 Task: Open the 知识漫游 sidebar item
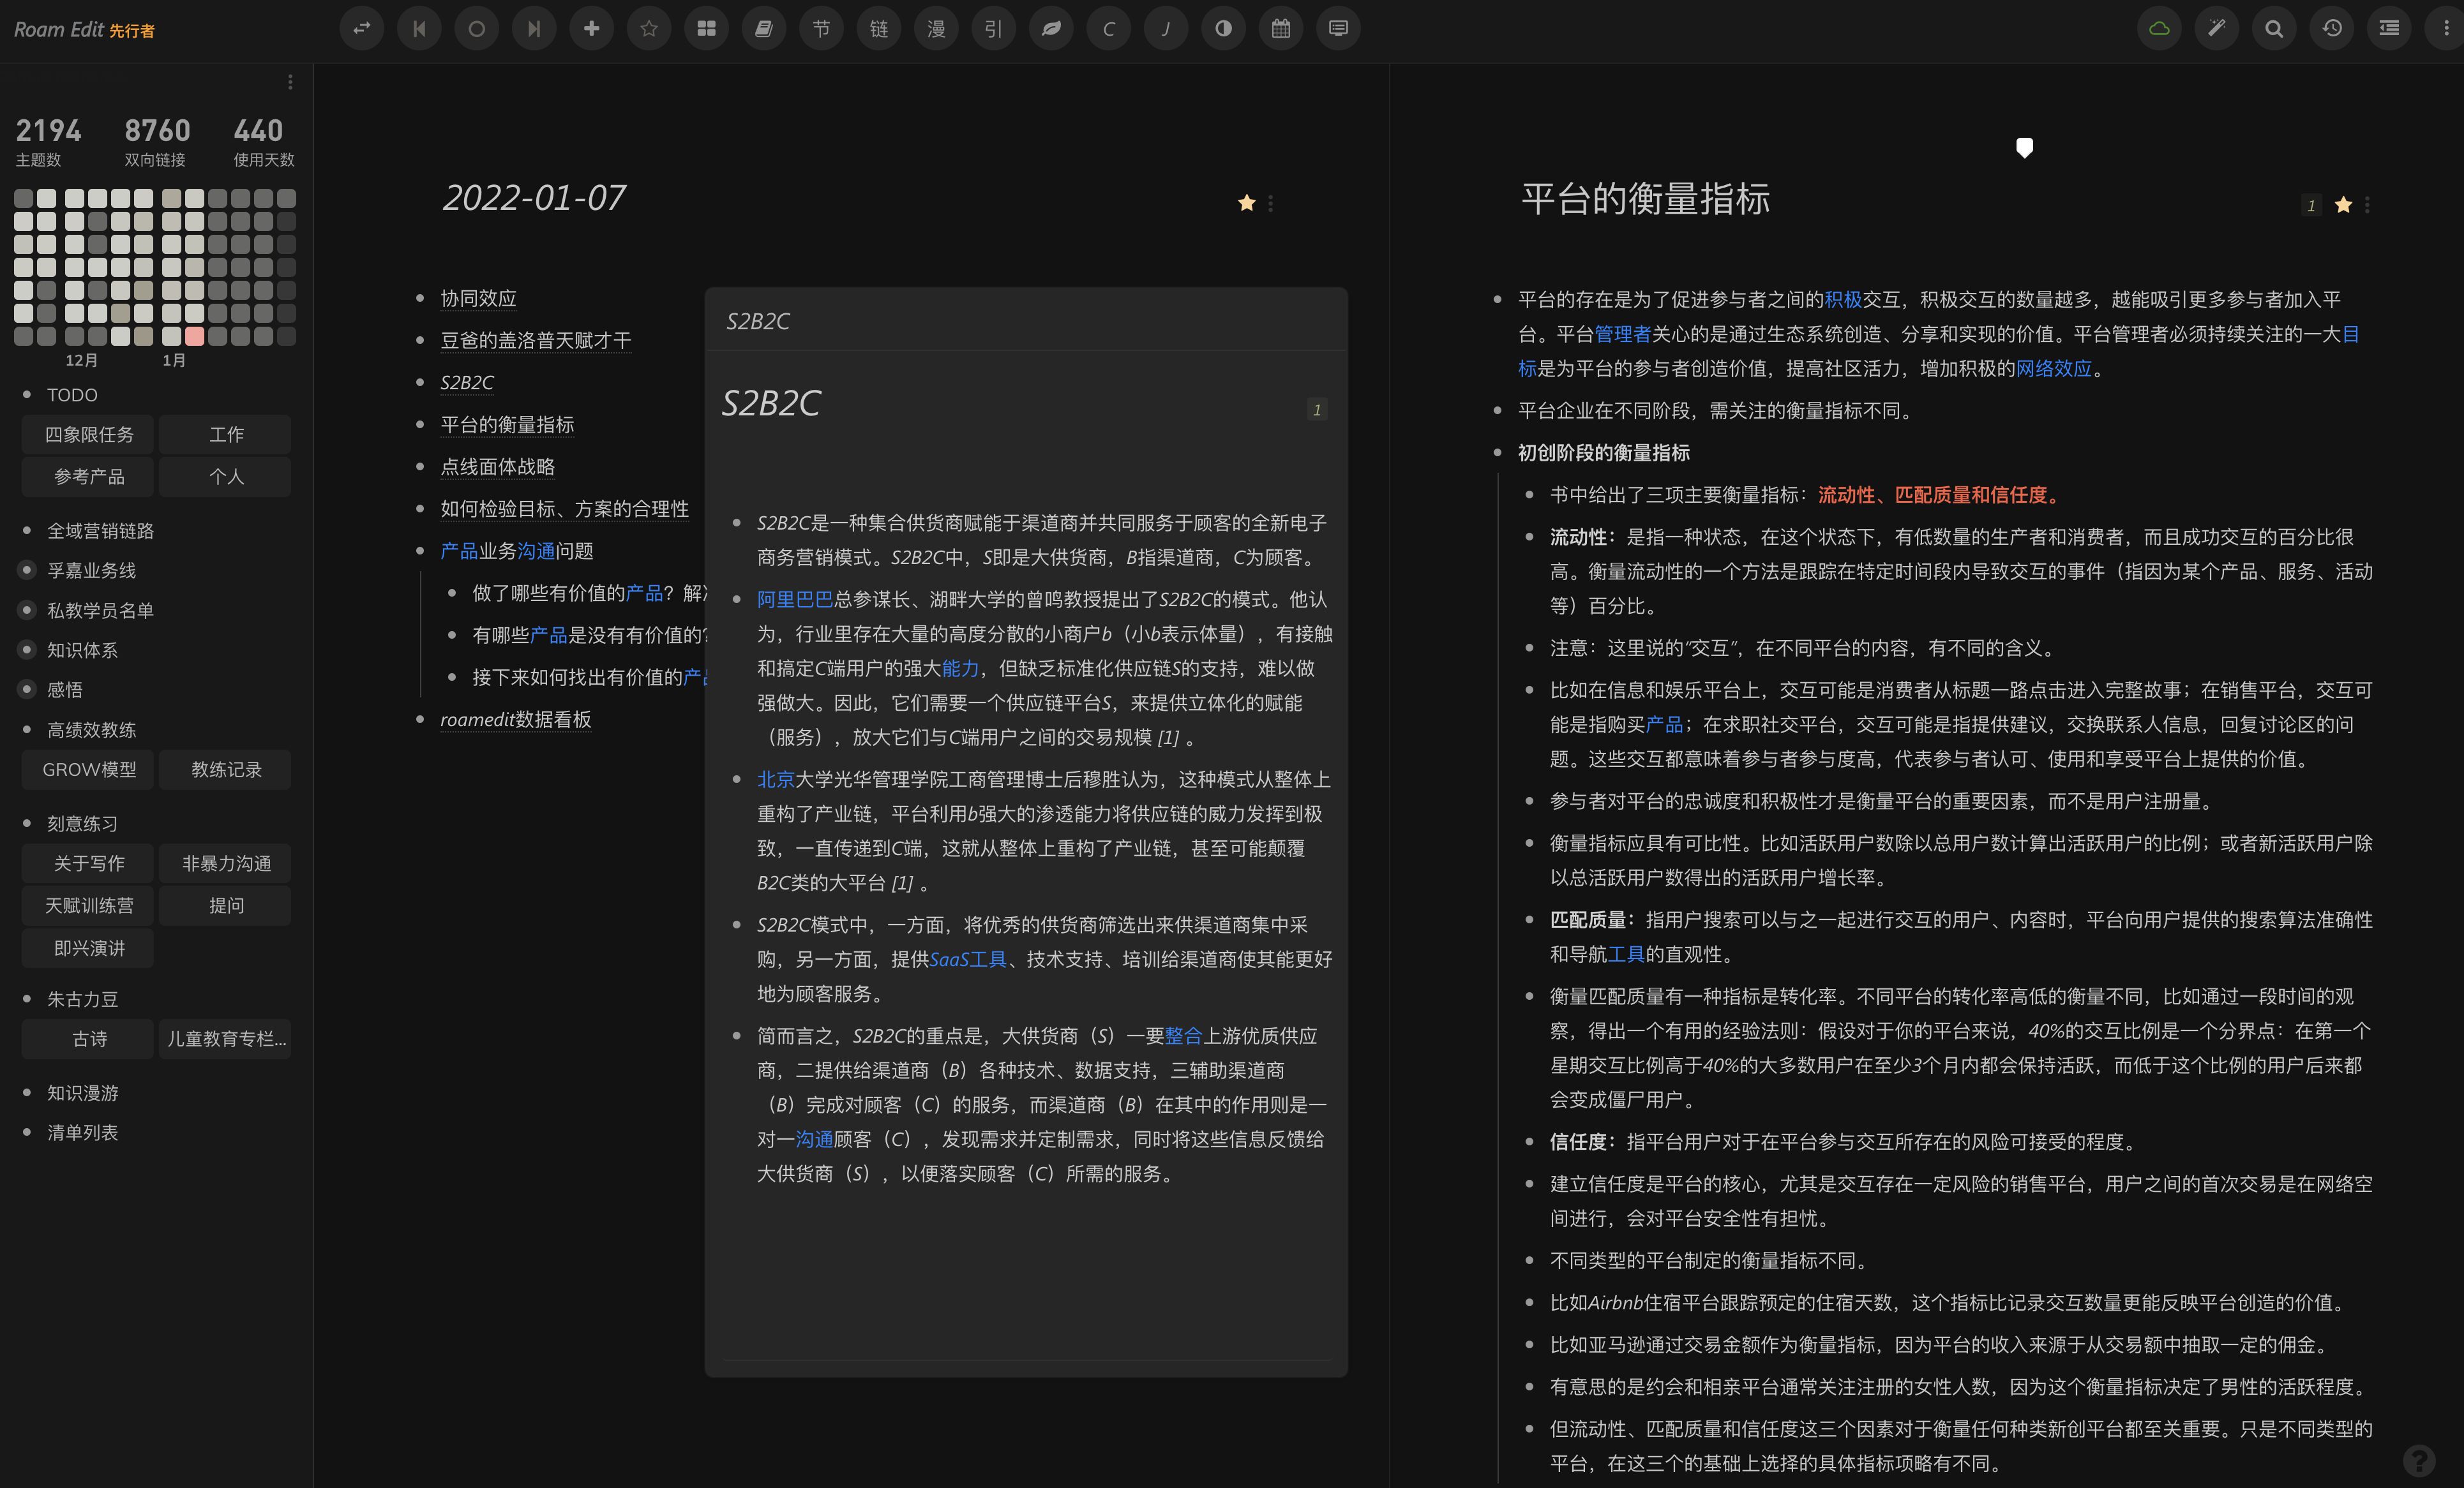[83, 1093]
